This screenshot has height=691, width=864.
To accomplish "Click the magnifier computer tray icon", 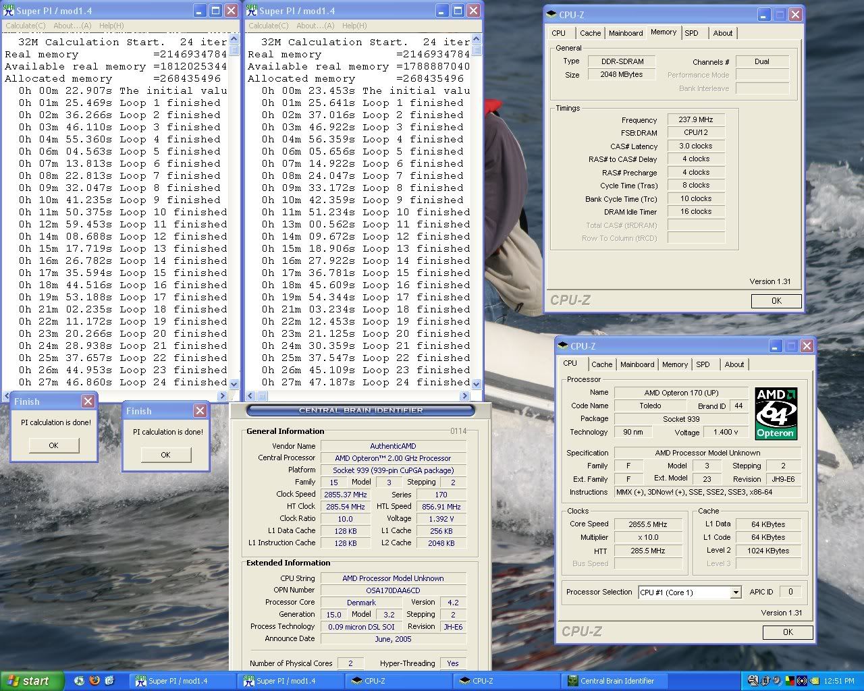I will [x=753, y=681].
